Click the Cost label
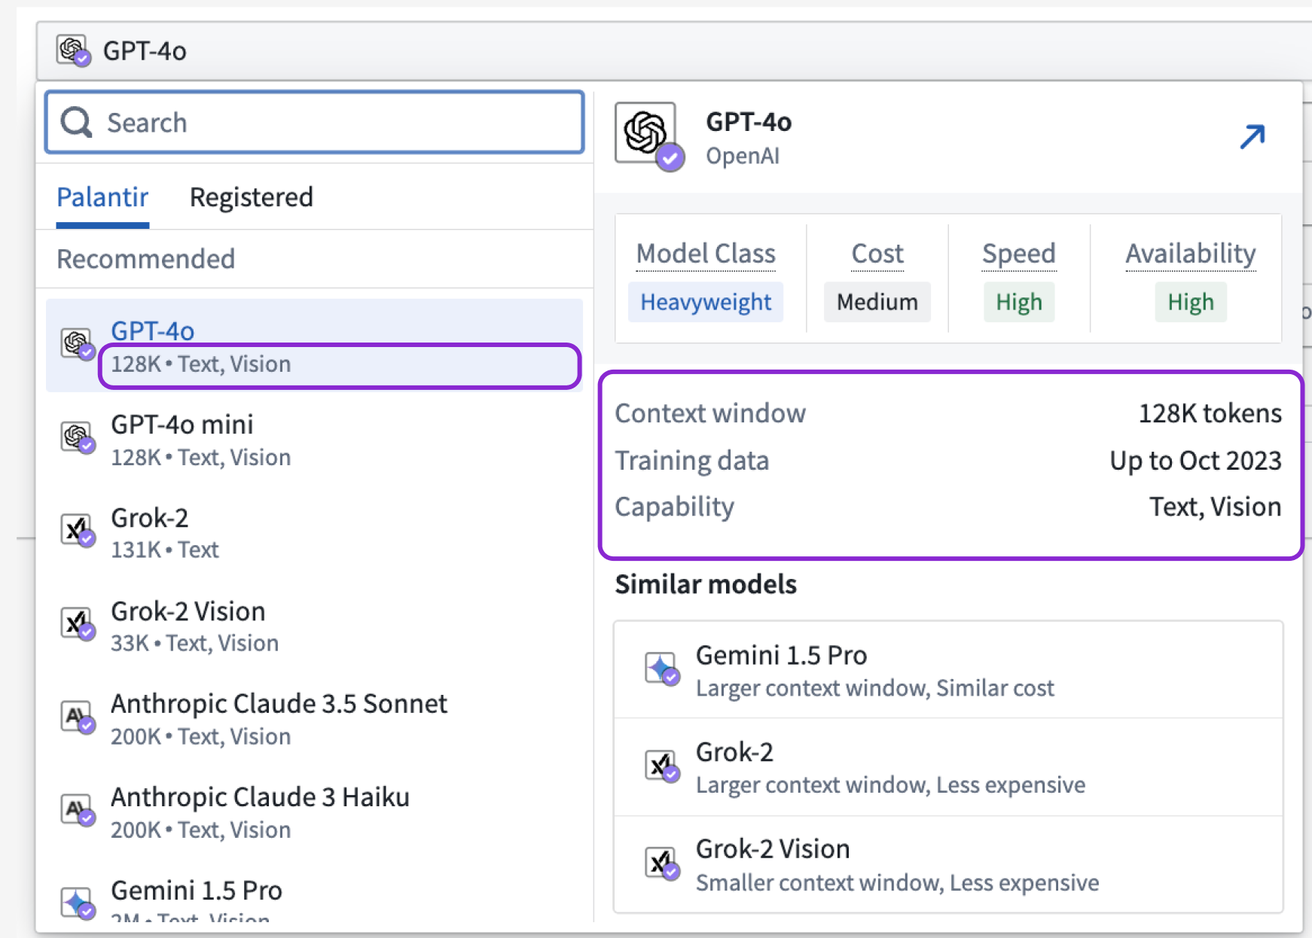 (877, 254)
